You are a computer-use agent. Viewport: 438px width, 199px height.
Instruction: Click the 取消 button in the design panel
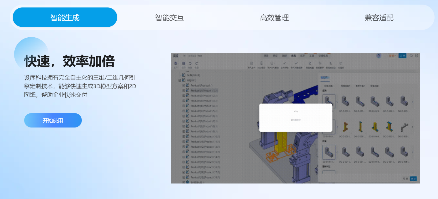click(405, 179)
